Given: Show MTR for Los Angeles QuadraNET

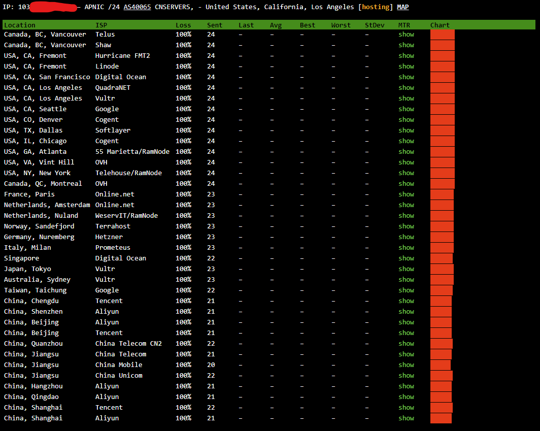Looking at the screenshot, I should click(407, 88).
